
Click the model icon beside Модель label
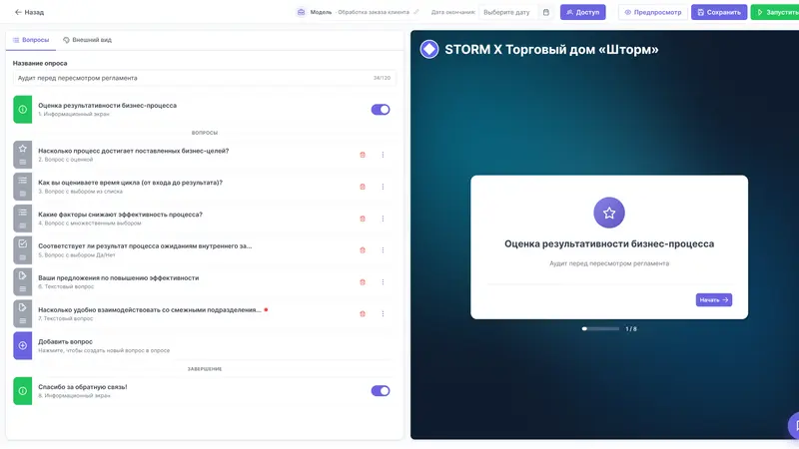pyautogui.click(x=302, y=12)
